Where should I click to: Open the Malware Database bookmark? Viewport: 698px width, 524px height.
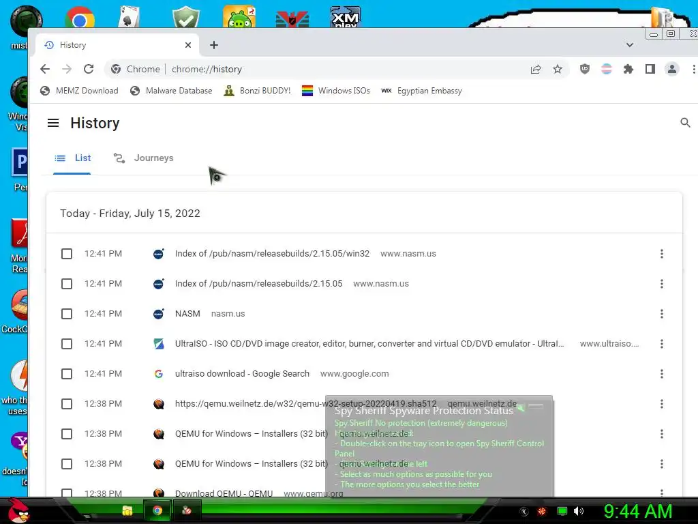(171, 91)
